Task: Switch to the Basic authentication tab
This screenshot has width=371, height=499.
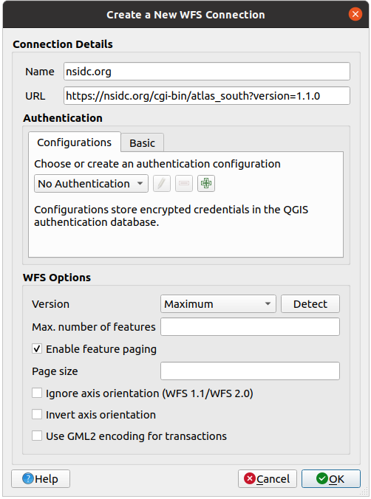Action: [x=142, y=143]
